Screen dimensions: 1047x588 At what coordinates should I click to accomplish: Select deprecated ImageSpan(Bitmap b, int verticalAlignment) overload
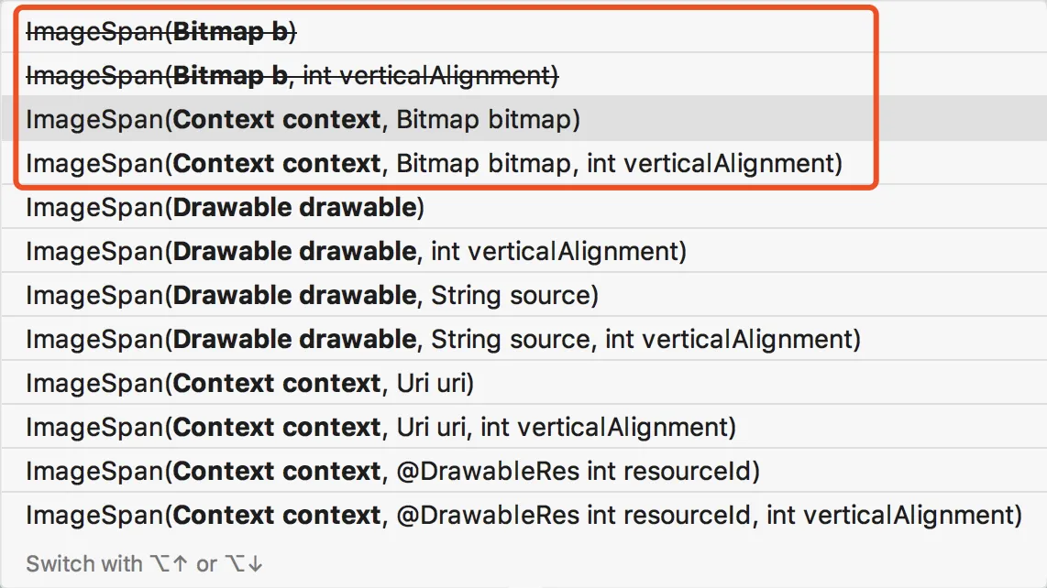[292, 76]
